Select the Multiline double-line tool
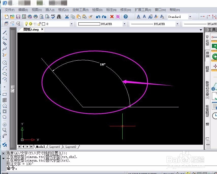The height and width of the screenshot is (174, 217). [5, 44]
